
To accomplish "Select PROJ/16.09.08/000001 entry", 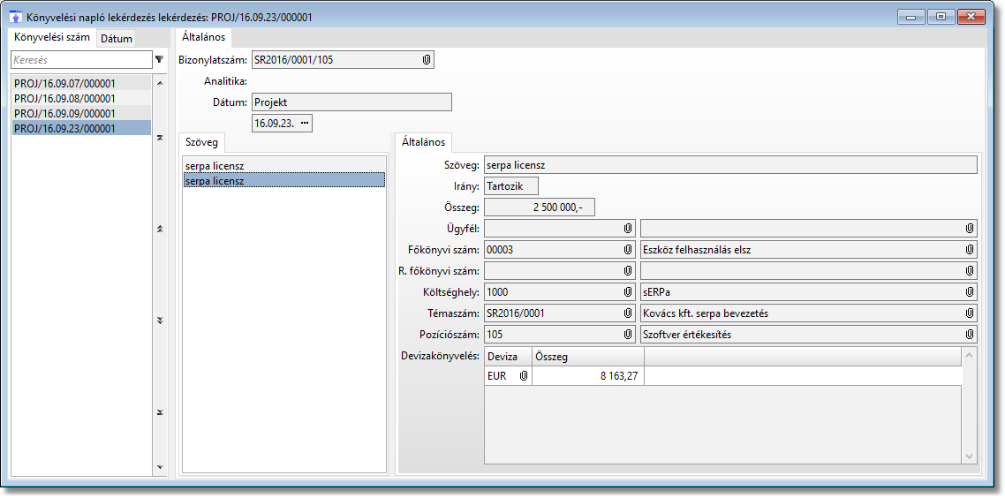I will coord(65,99).
